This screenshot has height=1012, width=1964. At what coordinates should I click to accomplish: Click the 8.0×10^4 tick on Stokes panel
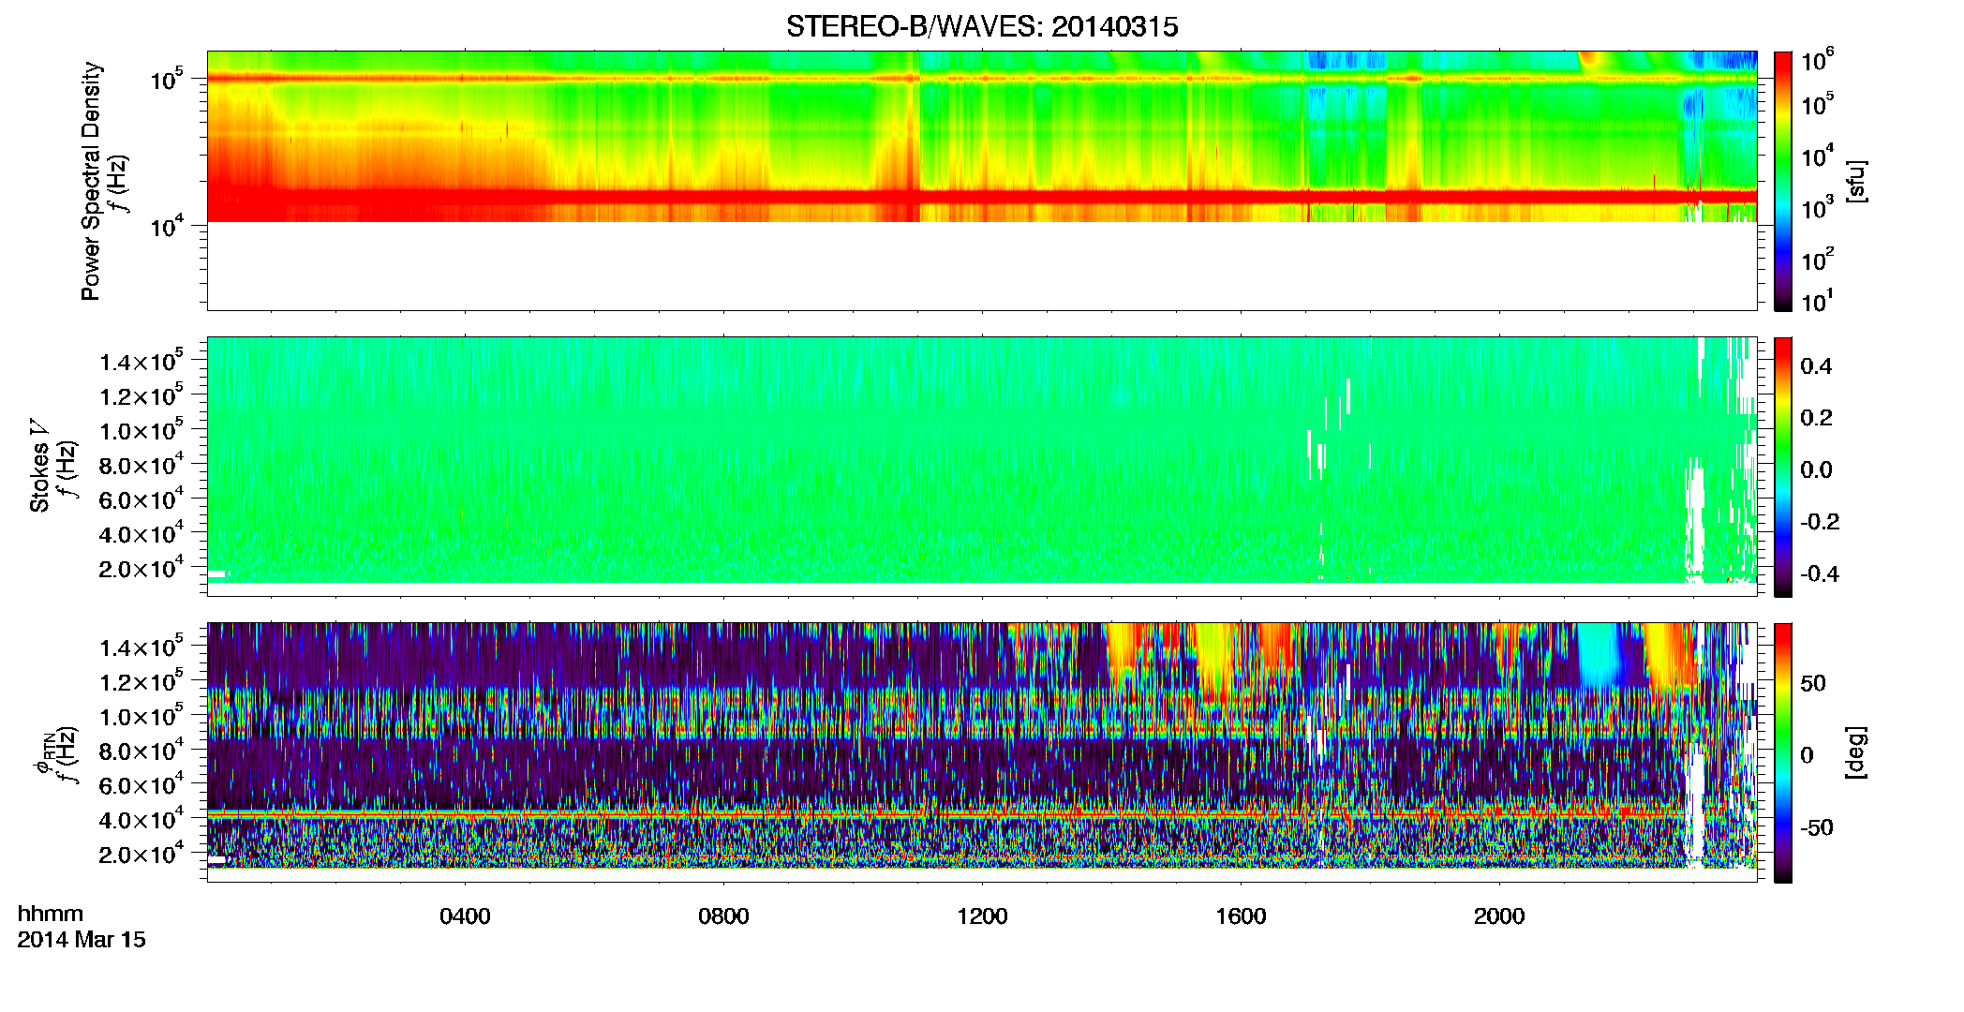[142, 463]
